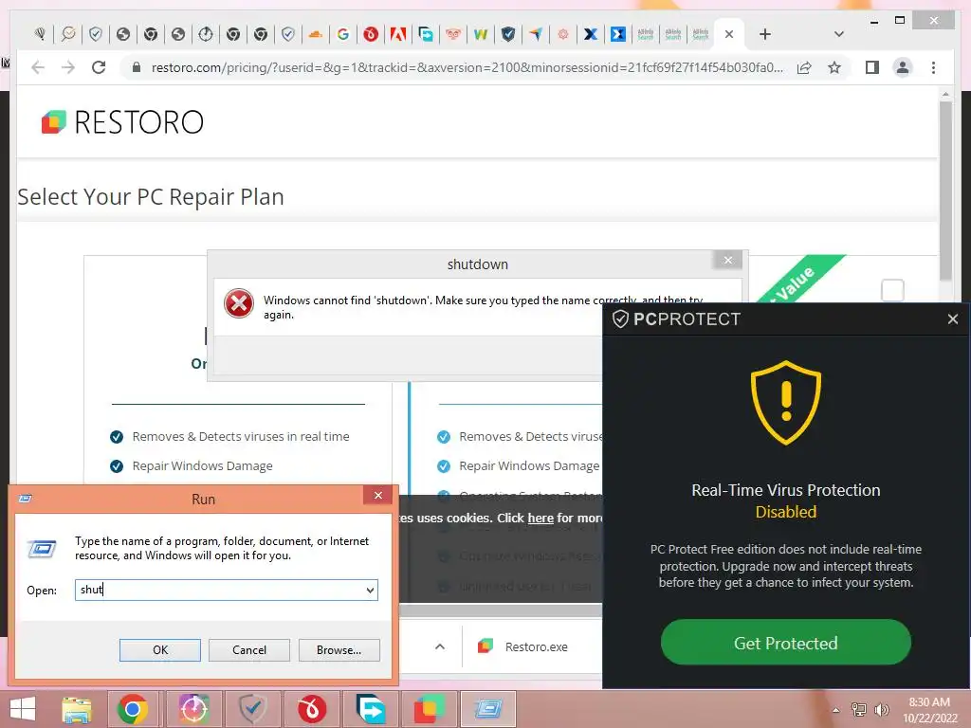This screenshot has width=971, height=728.
Task: Click the "Select Your PC Repair Plan" heading
Action: click(x=151, y=197)
